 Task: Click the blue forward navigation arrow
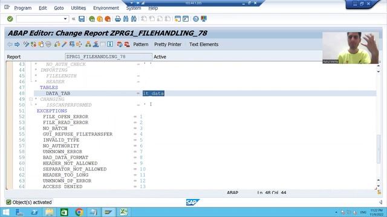pos(17,44)
